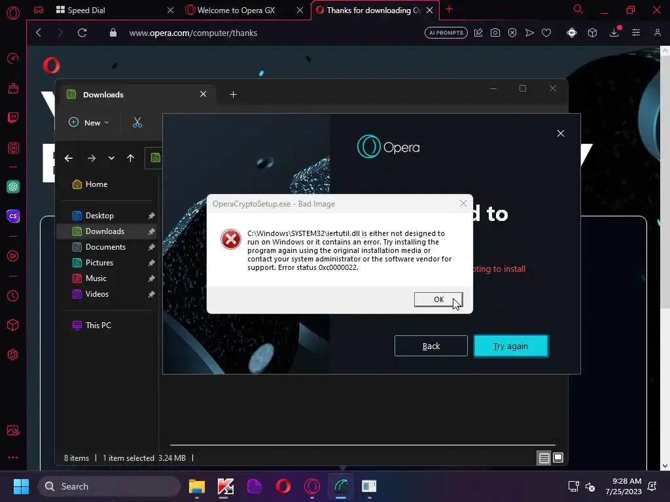
Task: Select Downloads in the Explorer sidebar
Action: 105,231
